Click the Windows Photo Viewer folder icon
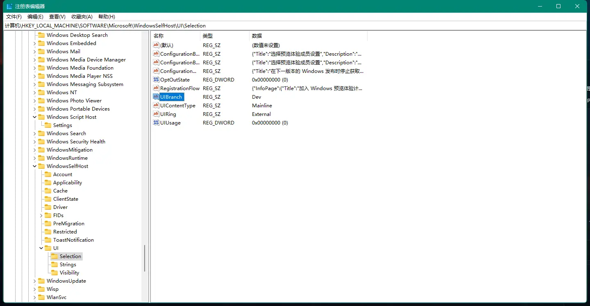Viewport: 590px width, 306px height. click(41, 101)
